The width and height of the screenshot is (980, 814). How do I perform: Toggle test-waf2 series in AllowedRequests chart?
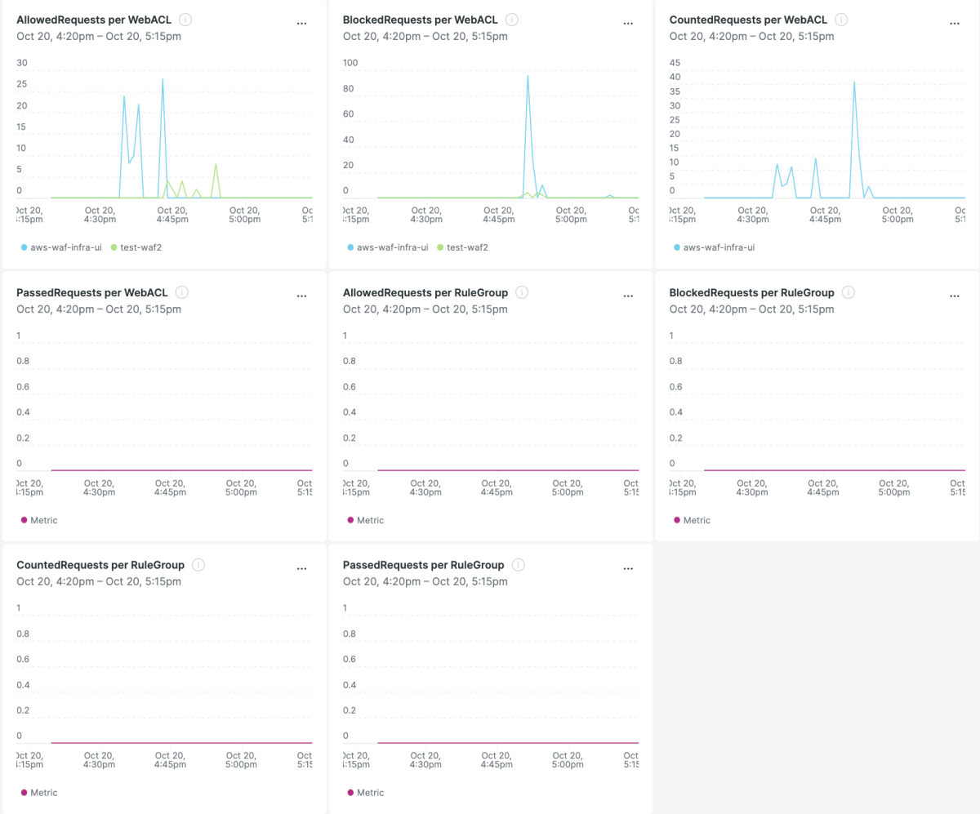pos(140,247)
